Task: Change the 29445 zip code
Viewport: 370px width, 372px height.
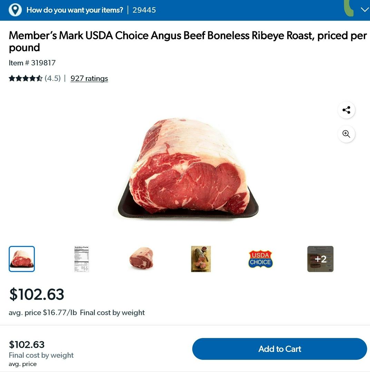Action: (144, 10)
